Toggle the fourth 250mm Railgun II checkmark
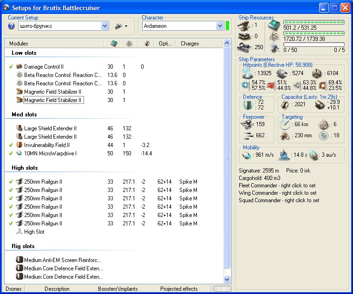 (x=11, y=206)
